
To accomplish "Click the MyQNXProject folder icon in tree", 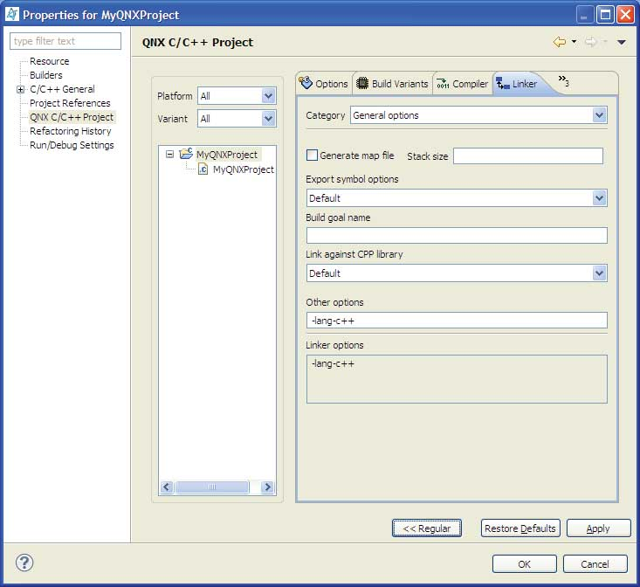I will click(x=186, y=154).
